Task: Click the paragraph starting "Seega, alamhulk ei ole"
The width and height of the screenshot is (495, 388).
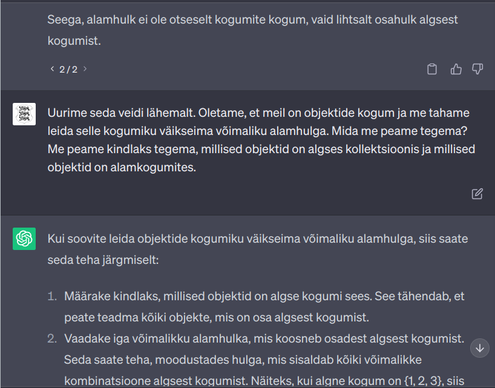Action: (x=252, y=30)
